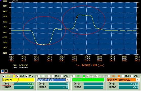Viewport: 141px width, 91px height.
Task: Check CH4 32 bit option
Action: [x=132, y=76]
